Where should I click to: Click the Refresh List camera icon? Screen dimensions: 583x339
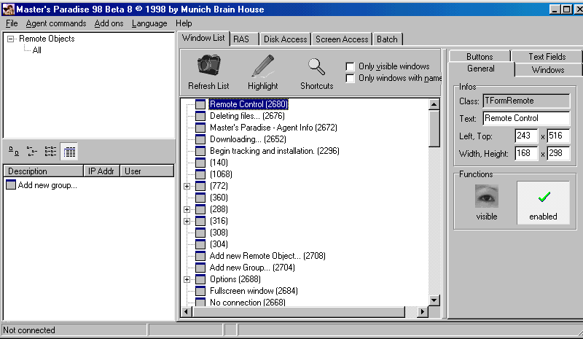[x=208, y=66]
